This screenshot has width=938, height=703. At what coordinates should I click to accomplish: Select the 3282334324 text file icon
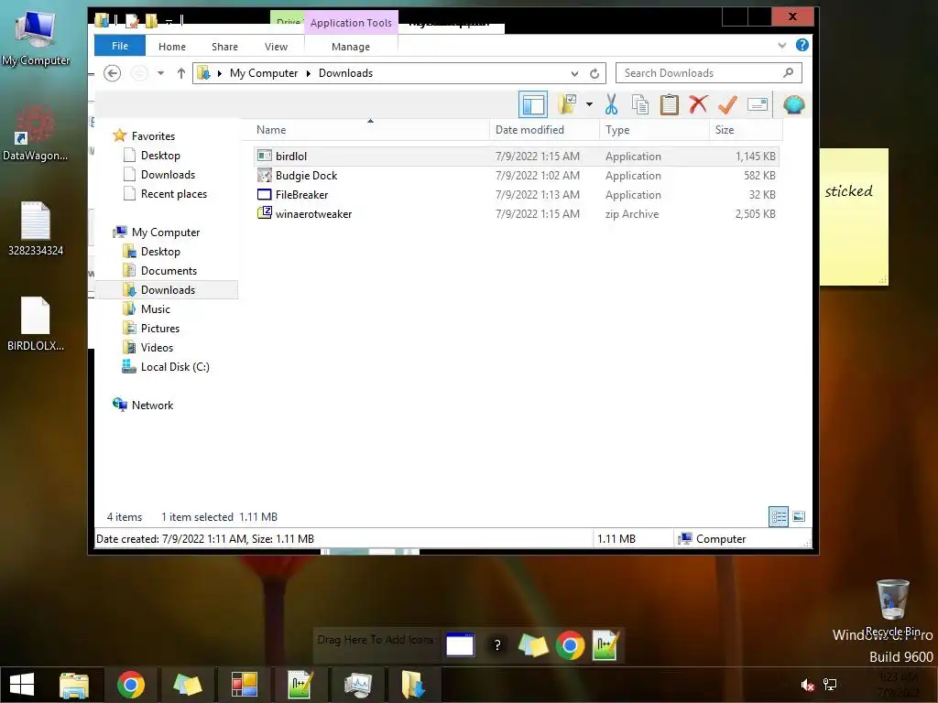click(x=36, y=228)
